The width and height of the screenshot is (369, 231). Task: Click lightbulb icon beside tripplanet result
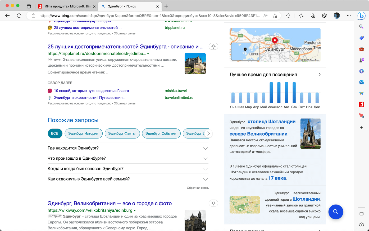[x=213, y=47]
